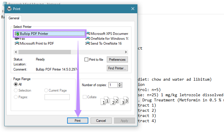Click the Find Printer button

pyautogui.click(x=117, y=68)
